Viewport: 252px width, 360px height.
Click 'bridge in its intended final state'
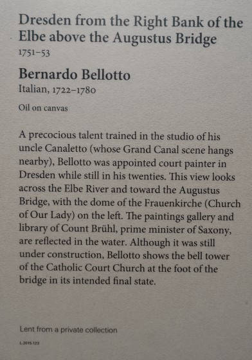[87, 281]
